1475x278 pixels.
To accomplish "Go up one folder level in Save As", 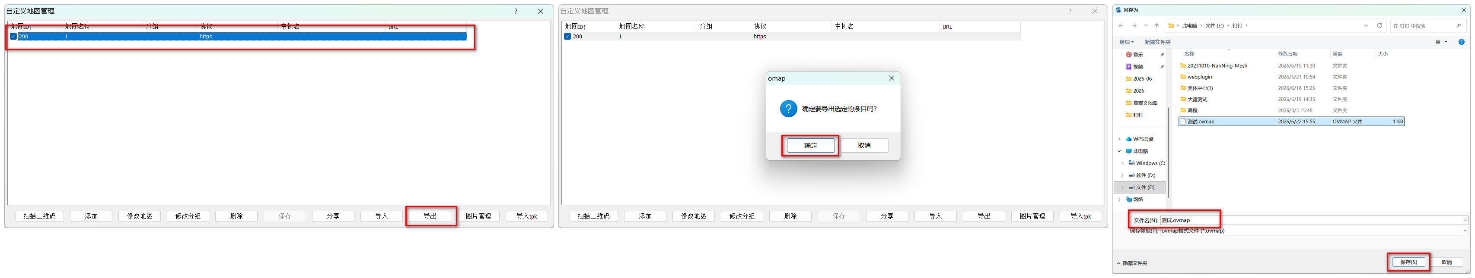I will click(1156, 26).
